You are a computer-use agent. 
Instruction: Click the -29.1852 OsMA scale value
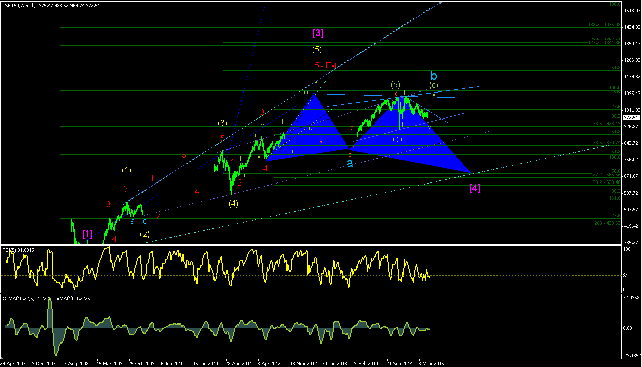(631, 356)
